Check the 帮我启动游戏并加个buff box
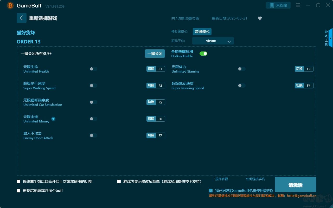Screen dimensions: 333x208 click(18, 191)
